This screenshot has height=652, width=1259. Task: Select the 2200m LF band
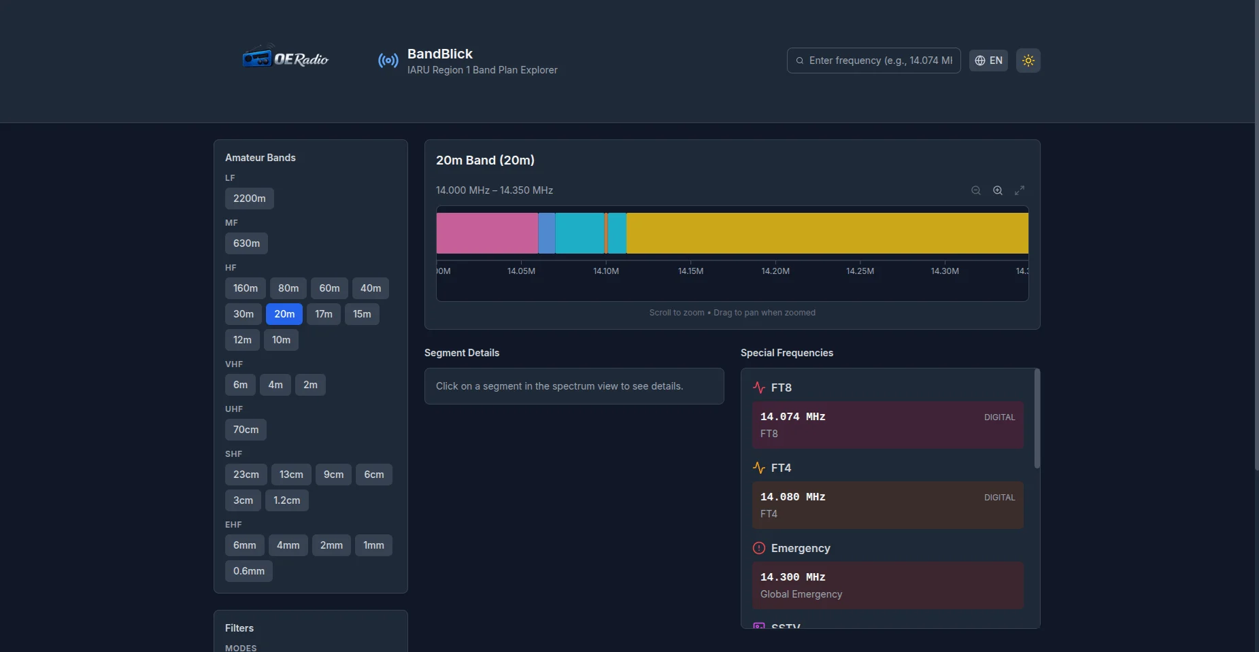[250, 199]
